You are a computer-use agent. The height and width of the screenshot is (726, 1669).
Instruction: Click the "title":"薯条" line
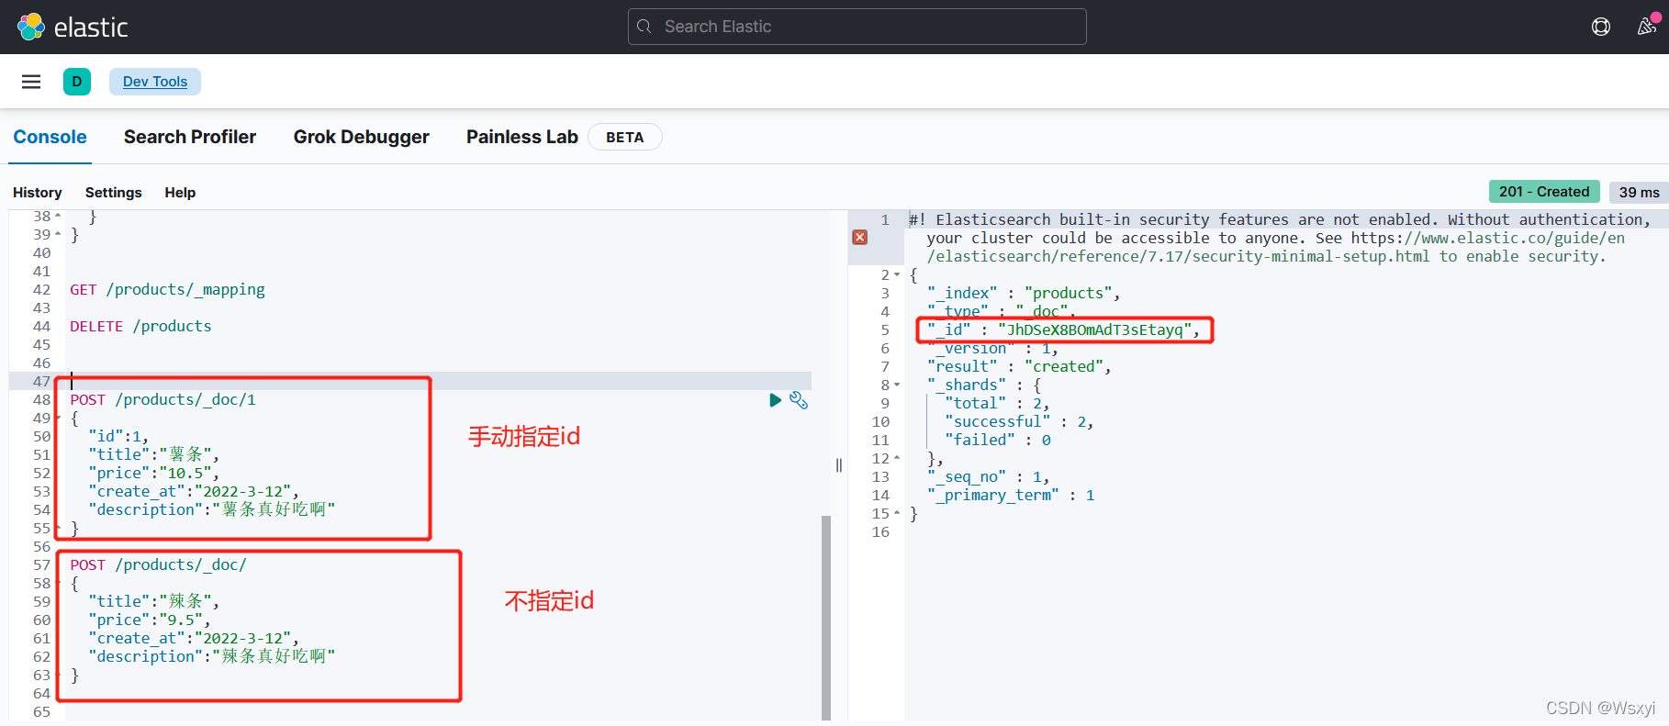point(153,455)
